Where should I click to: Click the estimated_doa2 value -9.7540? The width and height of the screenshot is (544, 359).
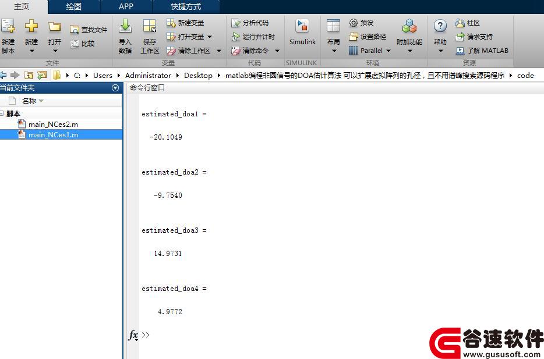pyautogui.click(x=168, y=196)
